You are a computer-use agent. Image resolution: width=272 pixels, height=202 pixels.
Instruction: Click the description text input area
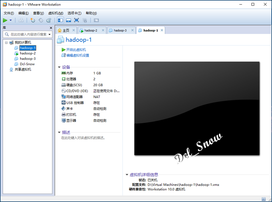[83, 138]
